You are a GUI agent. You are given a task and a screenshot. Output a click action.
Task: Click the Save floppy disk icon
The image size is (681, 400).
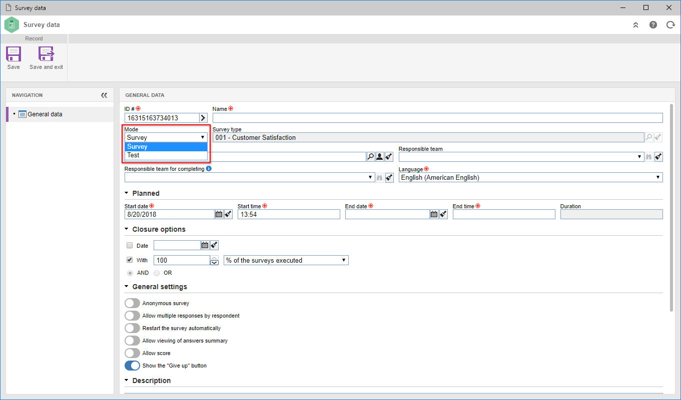pyautogui.click(x=14, y=54)
